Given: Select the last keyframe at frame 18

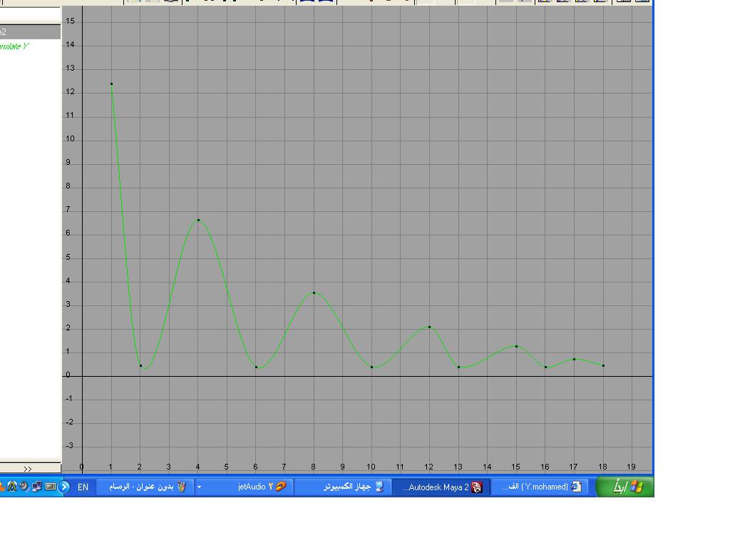Looking at the screenshot, I should [604, 366].
